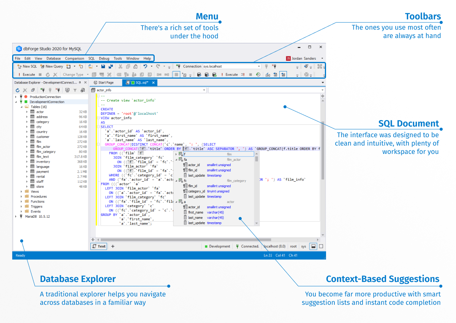Click the New Connection plug icon beside Connection label
The image size is (456, 323).
pyautogui.click(x=178, y=66)
